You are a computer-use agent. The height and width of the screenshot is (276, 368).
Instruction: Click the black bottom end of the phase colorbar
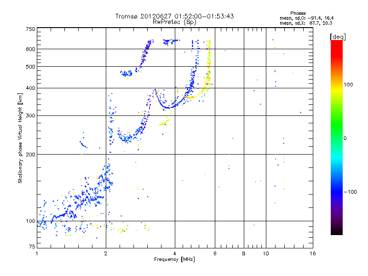click(x=337, y=232)
